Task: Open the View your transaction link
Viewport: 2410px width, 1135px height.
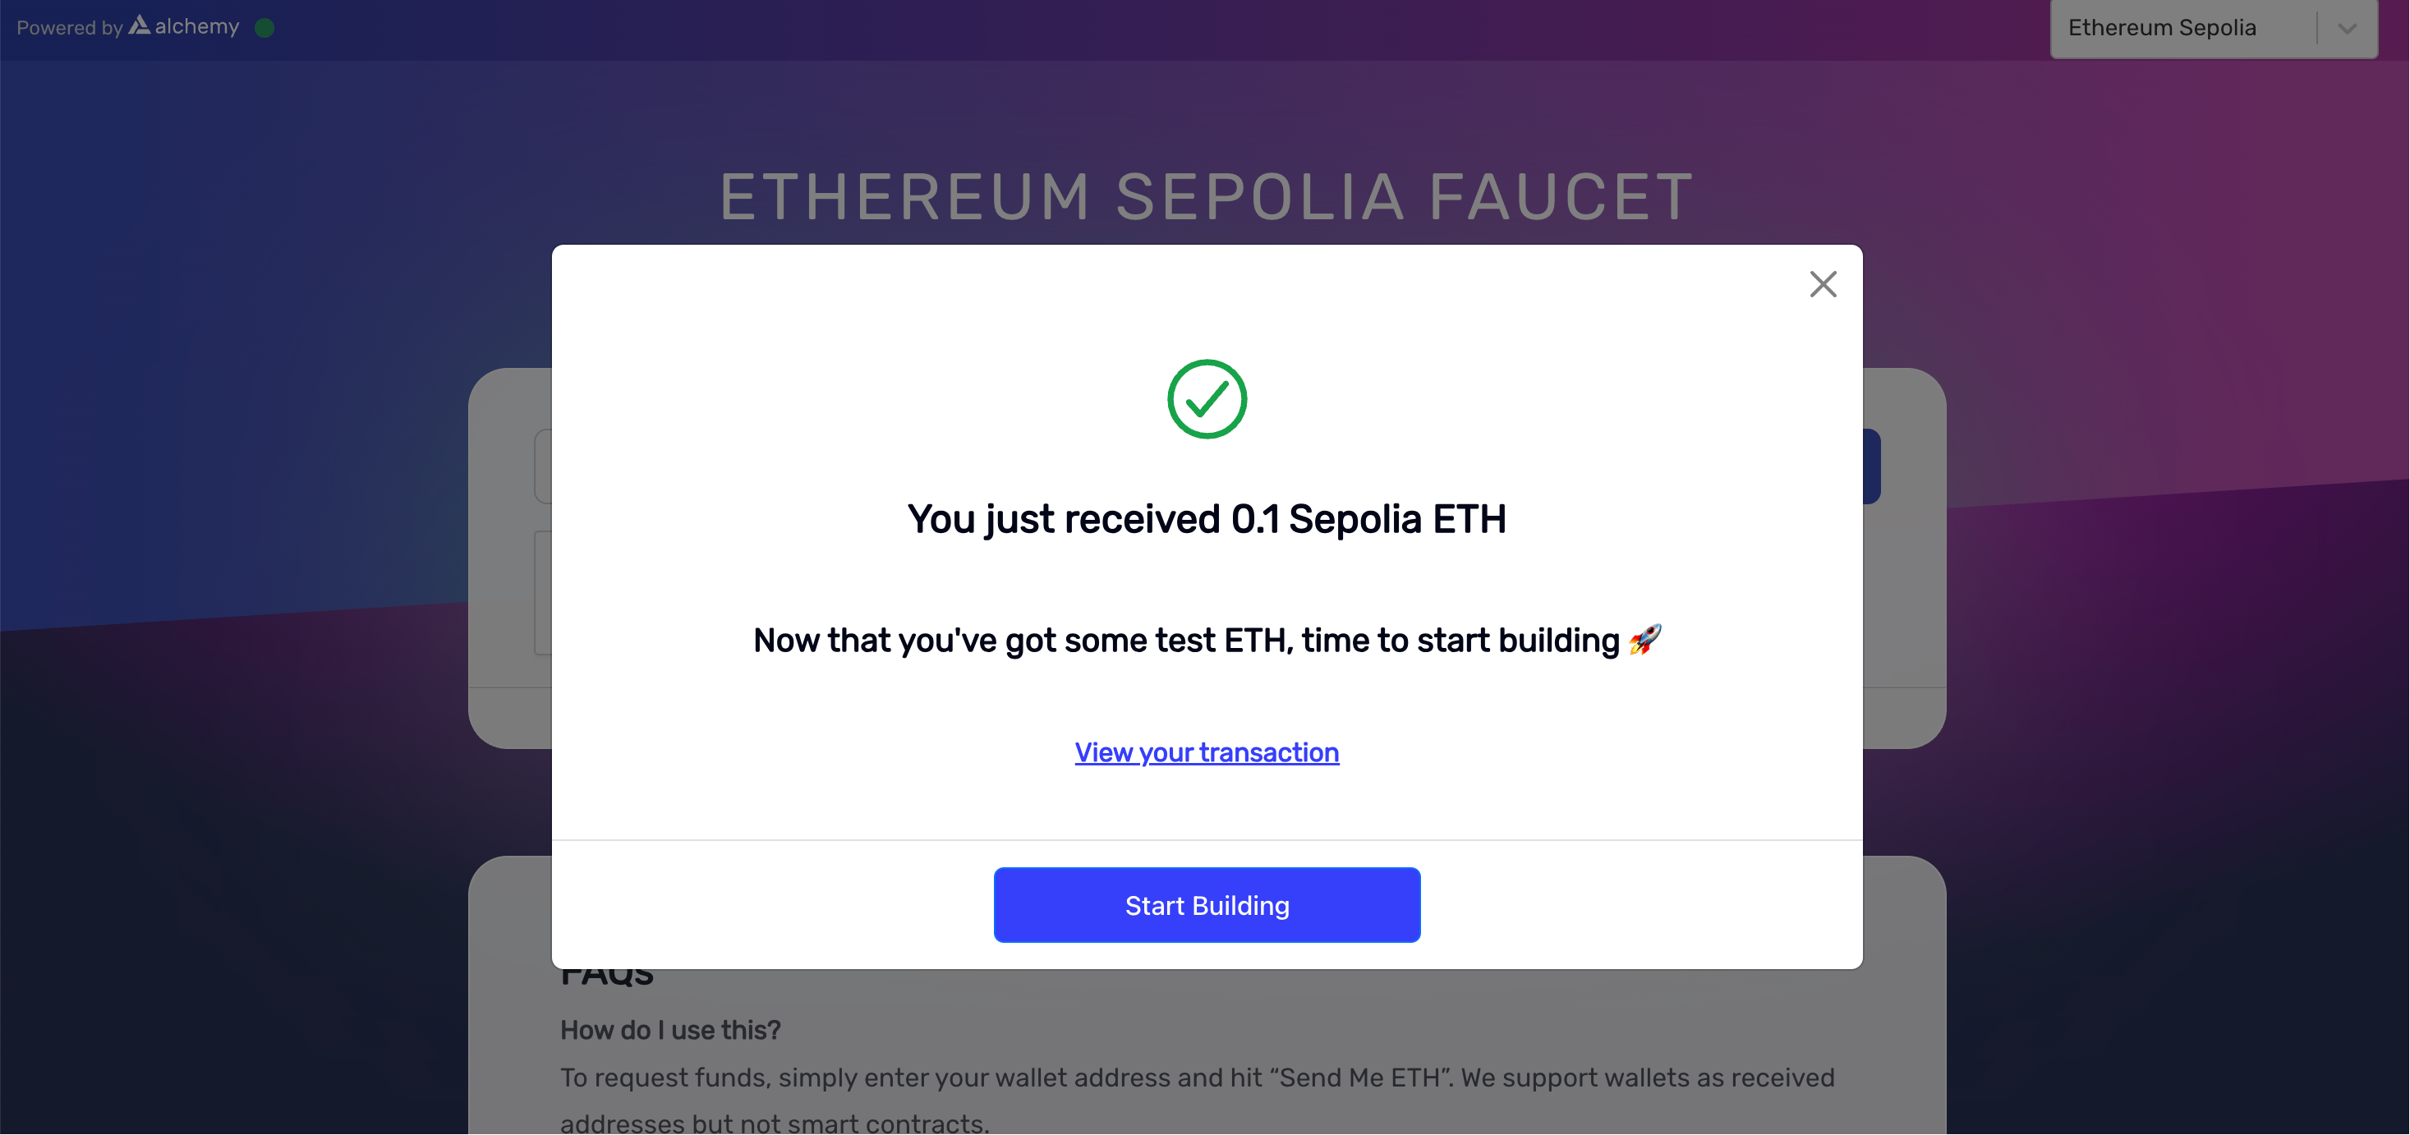Action: click(1207, 752)
